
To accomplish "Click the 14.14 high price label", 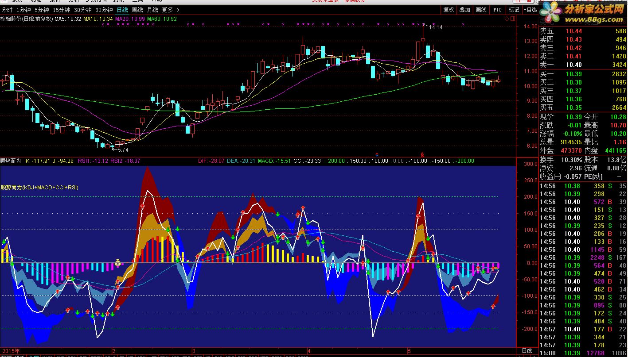I will 436,27.
